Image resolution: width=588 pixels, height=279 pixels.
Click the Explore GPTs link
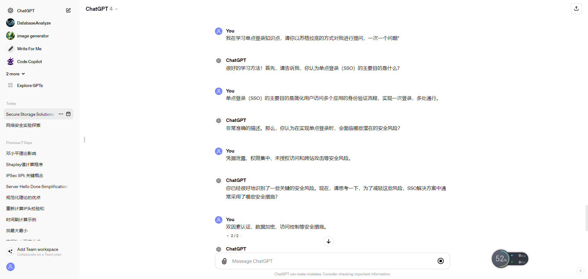[30, 85]
